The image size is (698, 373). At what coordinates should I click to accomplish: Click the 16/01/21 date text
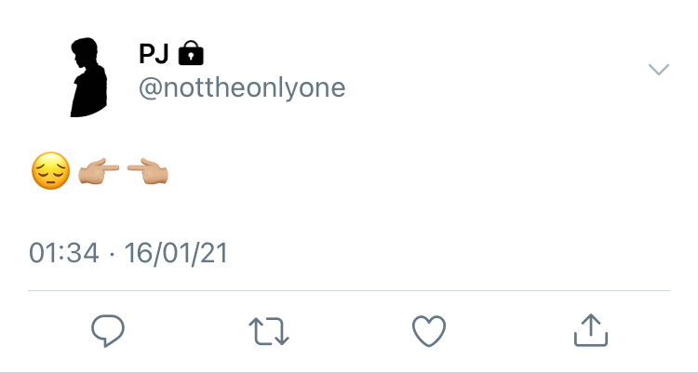point(176,254)
